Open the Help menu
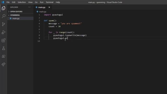Viewport: 167px width, 94px height. click(x=58, y=2)
